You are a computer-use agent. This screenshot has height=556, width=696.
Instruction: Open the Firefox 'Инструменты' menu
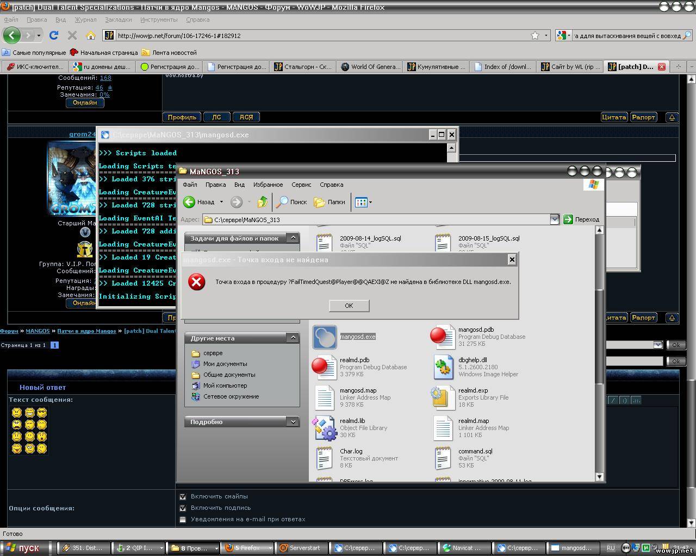tap(159, 20)
